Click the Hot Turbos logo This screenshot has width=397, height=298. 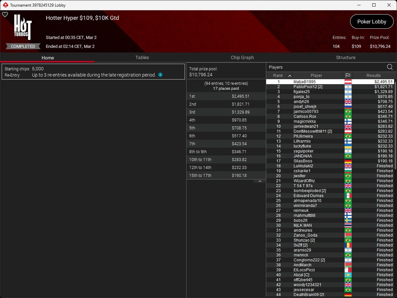(23, 27)
